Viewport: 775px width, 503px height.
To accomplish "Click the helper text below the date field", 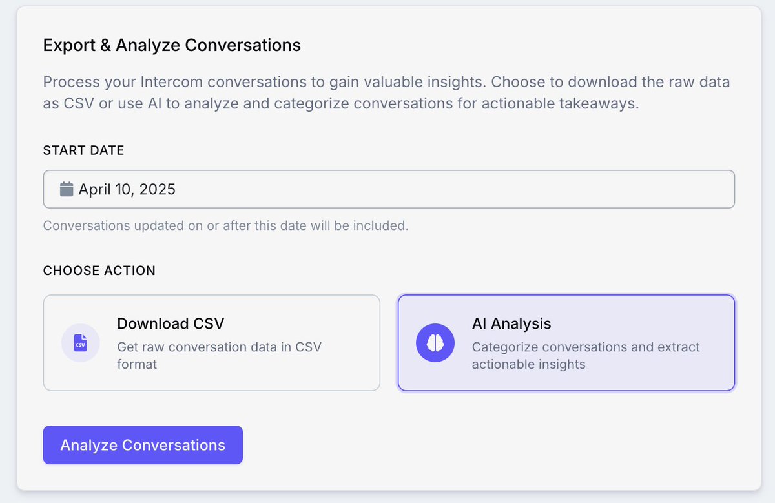I will (x=225, y=226).
